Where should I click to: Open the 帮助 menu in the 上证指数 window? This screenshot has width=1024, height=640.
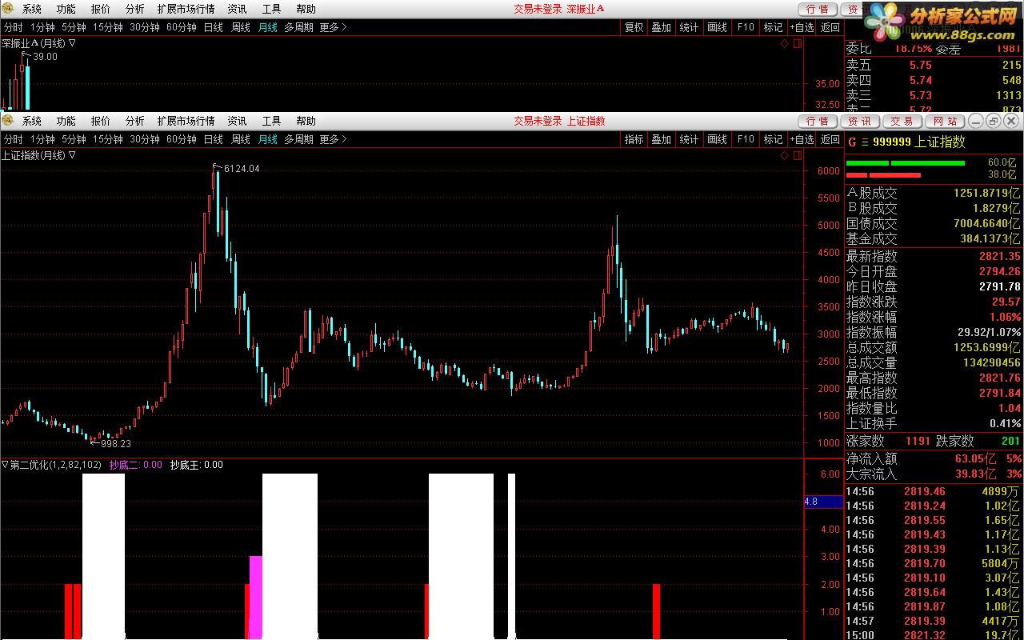306,121
